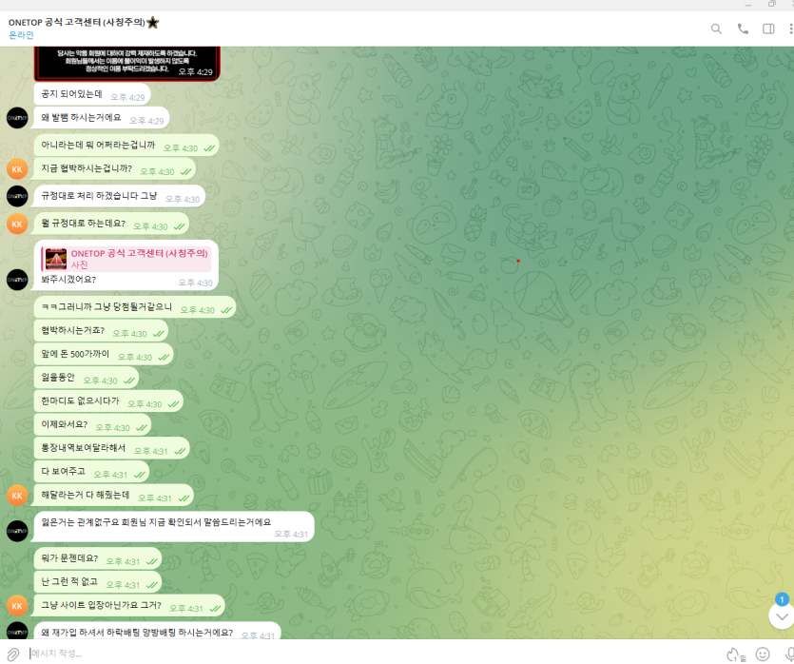Click the ONETOP avatar beside 봐주시겠어요?

pyautogui.click(x=17, y=280)
